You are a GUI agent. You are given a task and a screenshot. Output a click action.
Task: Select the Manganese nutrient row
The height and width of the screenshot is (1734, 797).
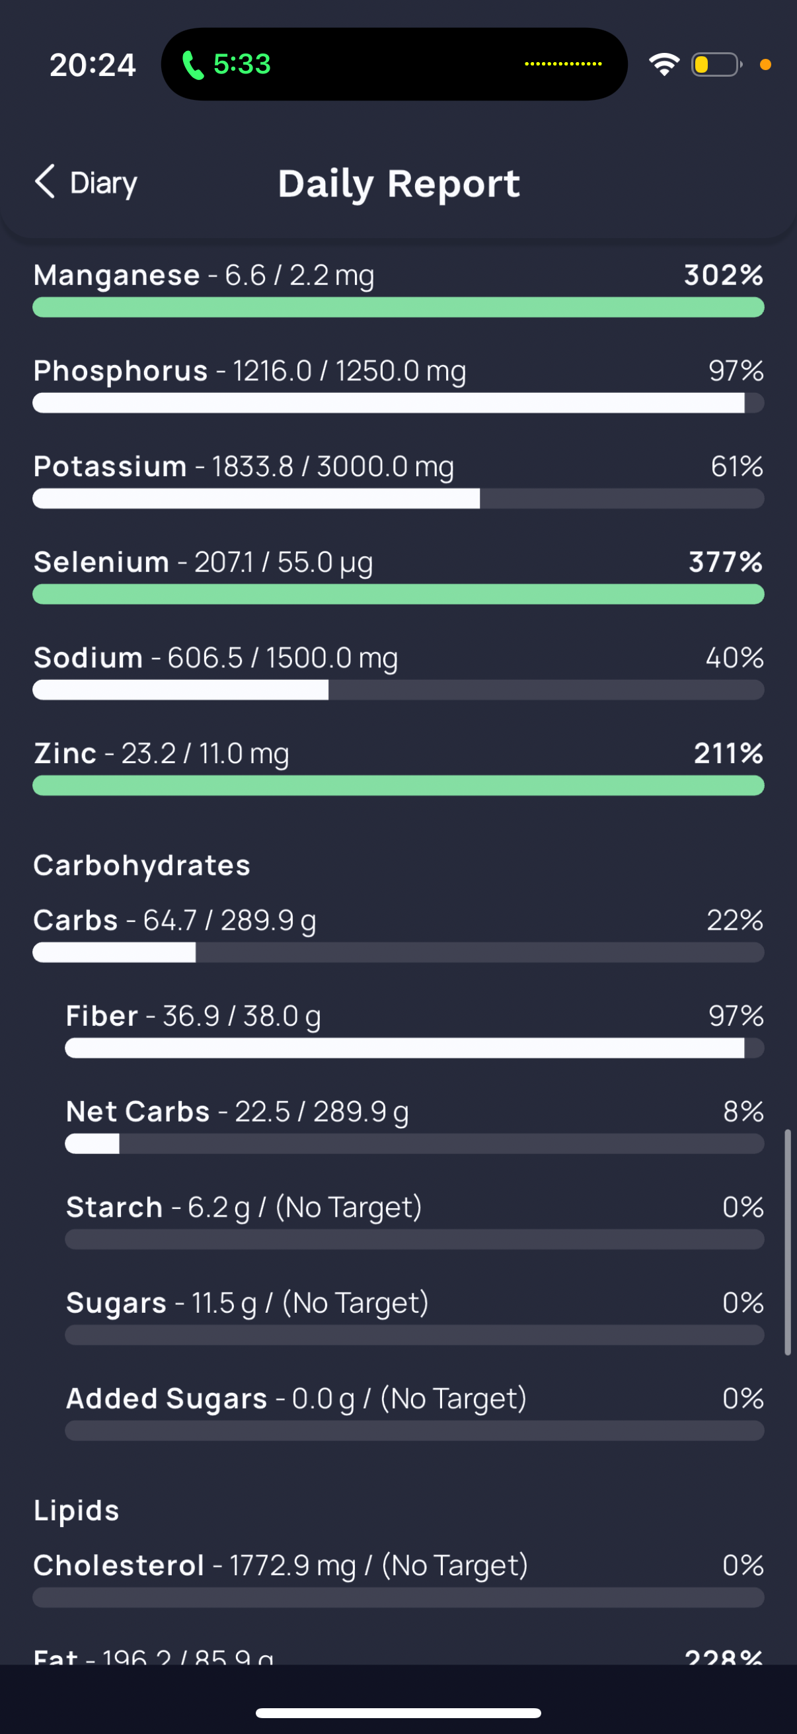[398, 288]
